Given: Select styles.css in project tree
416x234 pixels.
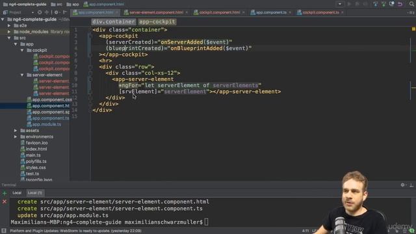Looking at the screenshot, I should click(33, 168).
